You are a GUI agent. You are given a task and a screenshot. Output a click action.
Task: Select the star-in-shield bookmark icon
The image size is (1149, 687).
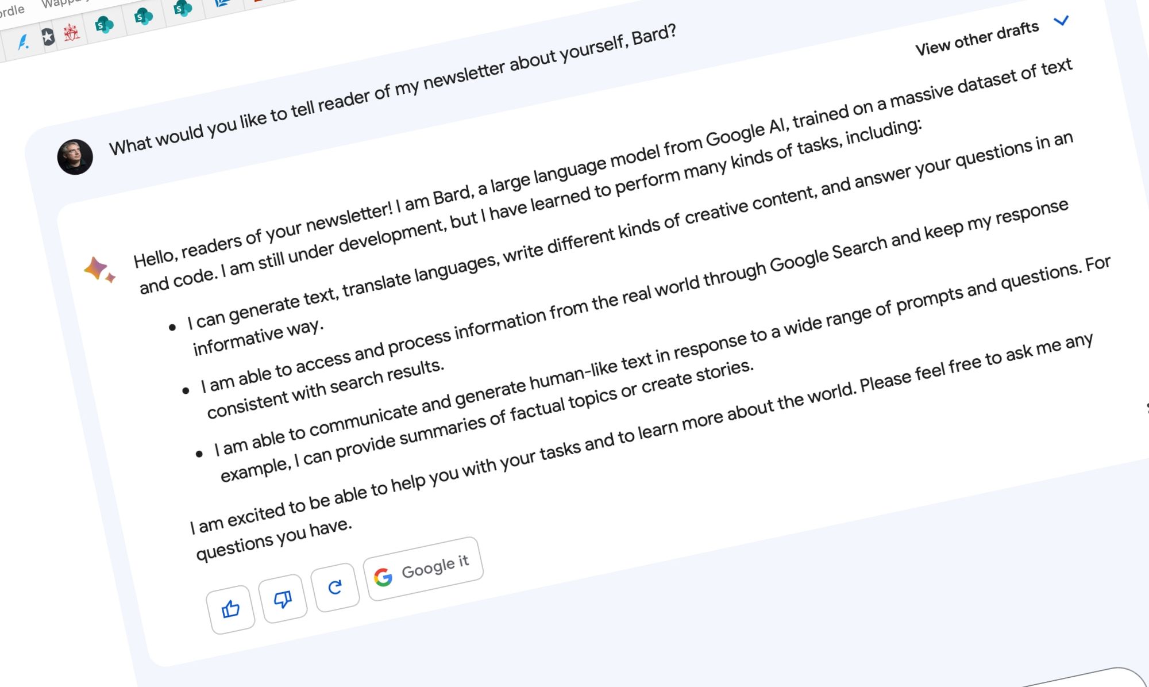click(x=48, y=35)
